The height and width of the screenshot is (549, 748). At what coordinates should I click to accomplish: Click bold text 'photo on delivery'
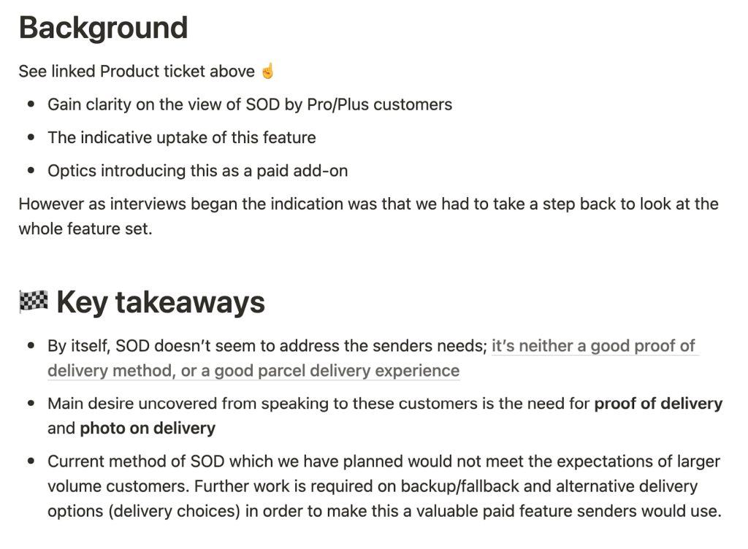tap(148, 428)
